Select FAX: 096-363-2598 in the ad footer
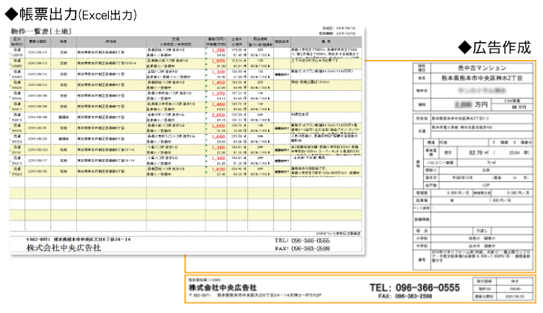 coord(405,297)
